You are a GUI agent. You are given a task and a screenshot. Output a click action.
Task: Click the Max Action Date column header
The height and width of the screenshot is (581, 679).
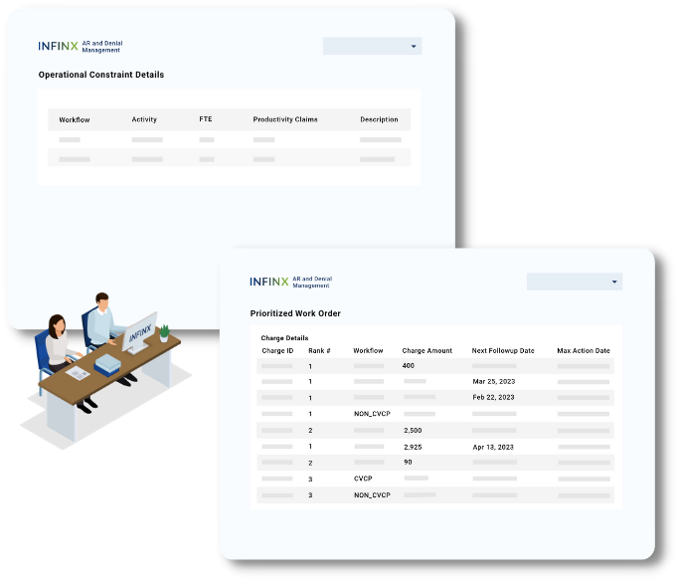click(584, 350)
